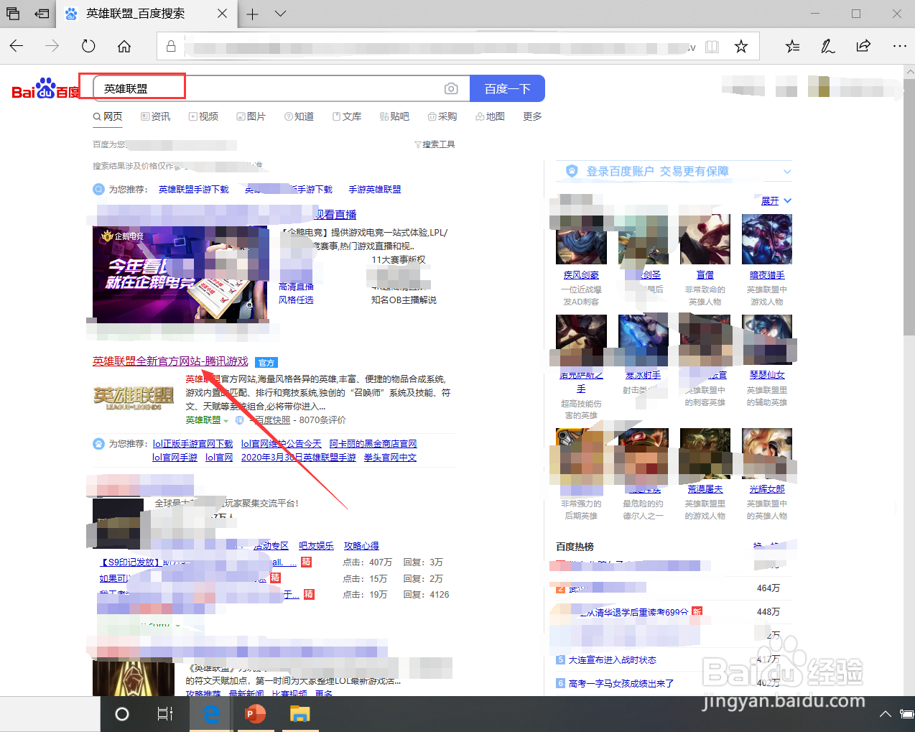Open browser settings and more menu
This screenshot has width=915, height=732.
point(899,46)
